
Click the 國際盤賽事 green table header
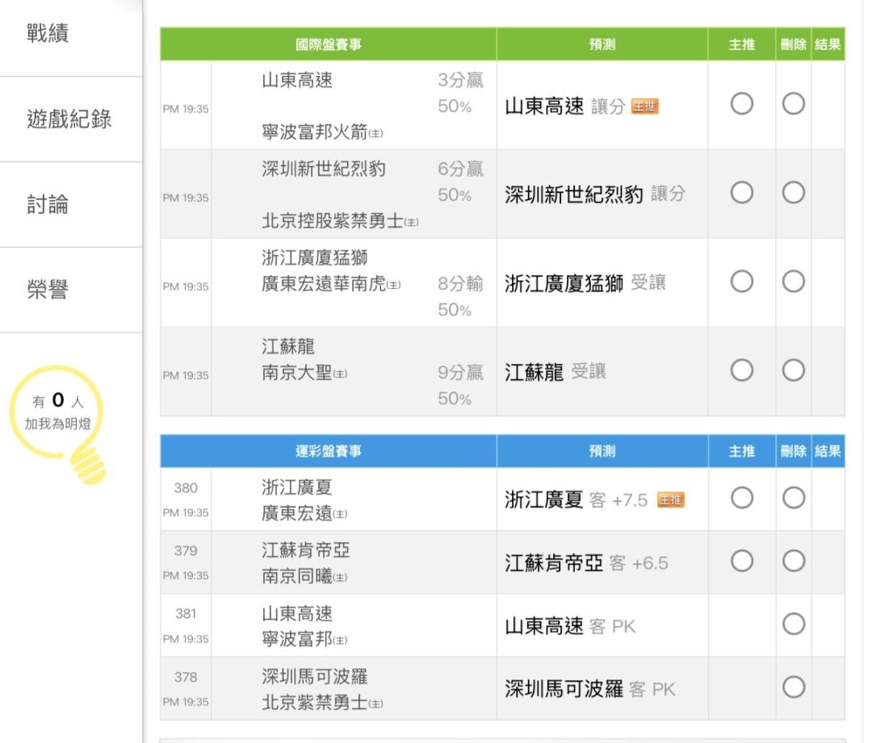[328, 45]
